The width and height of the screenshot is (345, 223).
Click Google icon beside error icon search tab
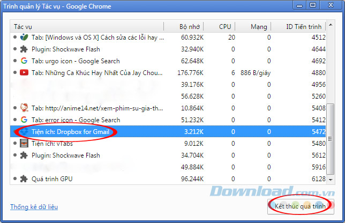pos(24,120)
